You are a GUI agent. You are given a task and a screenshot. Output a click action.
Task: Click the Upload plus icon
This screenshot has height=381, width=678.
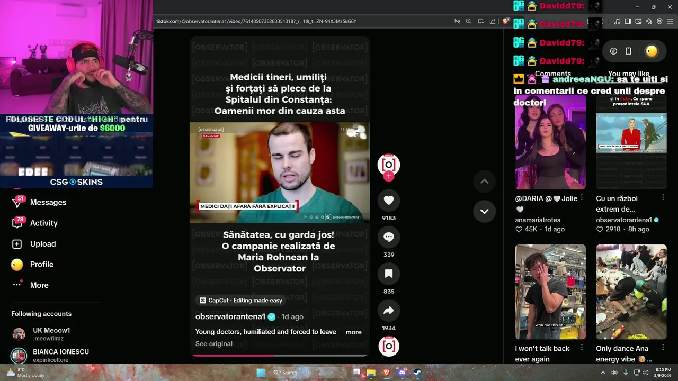17,244
